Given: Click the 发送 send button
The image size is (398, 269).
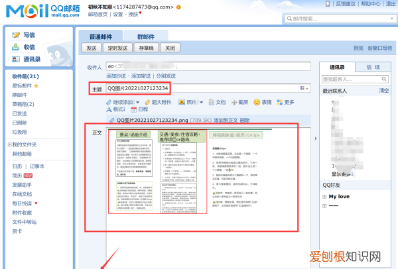Looking at the screenshot, I should 92,48.
